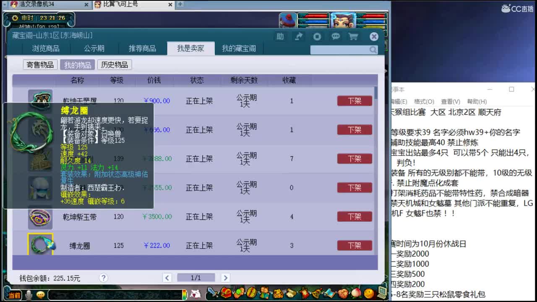Delist the ¥900.00 item
This screenshot has width=537, height=302.
355,101
